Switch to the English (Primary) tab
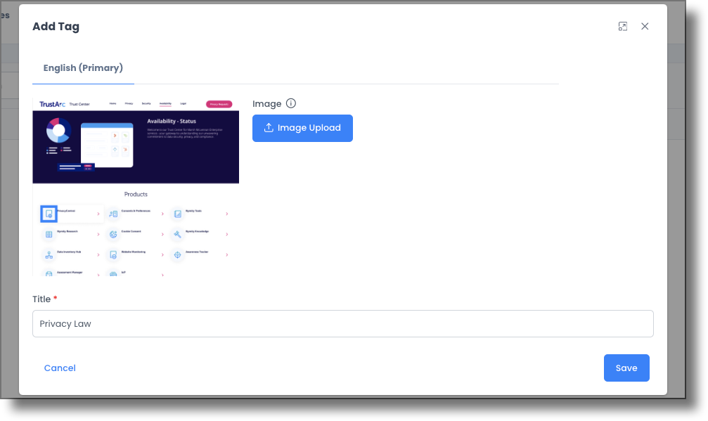 pos(82,68)
